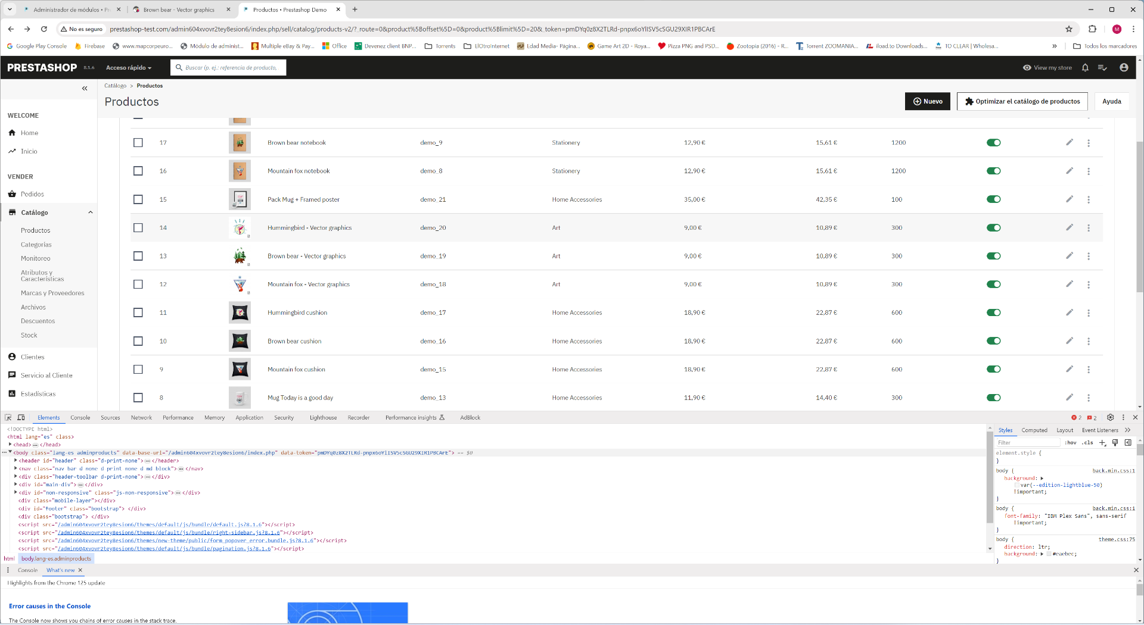Disable status toggle for Hummingbird - Vector graphics

click(993, 227)
